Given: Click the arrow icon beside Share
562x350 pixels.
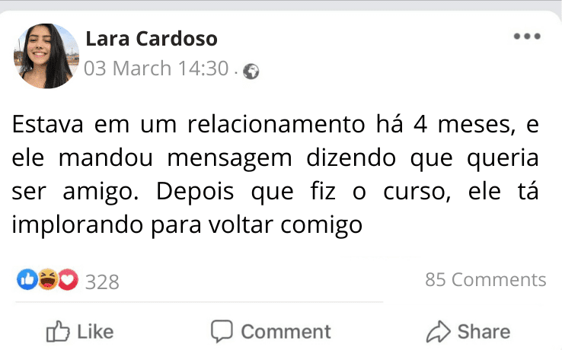Looking at the screenshot, I should (439, 332).
